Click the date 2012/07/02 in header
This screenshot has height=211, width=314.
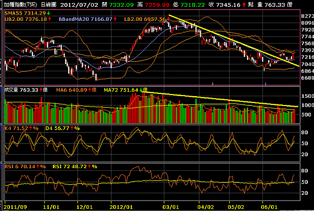tap(79, 5)
